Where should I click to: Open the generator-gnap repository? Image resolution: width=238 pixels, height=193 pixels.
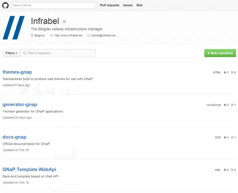[20, 105]
